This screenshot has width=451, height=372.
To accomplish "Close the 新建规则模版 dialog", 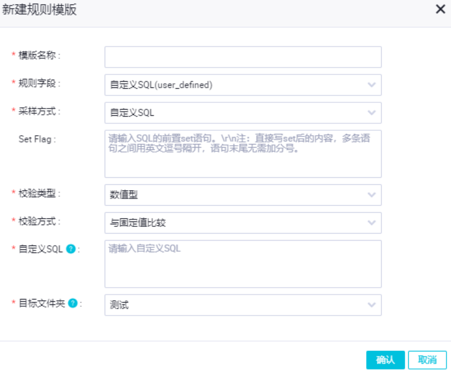I will coord(439,10).
